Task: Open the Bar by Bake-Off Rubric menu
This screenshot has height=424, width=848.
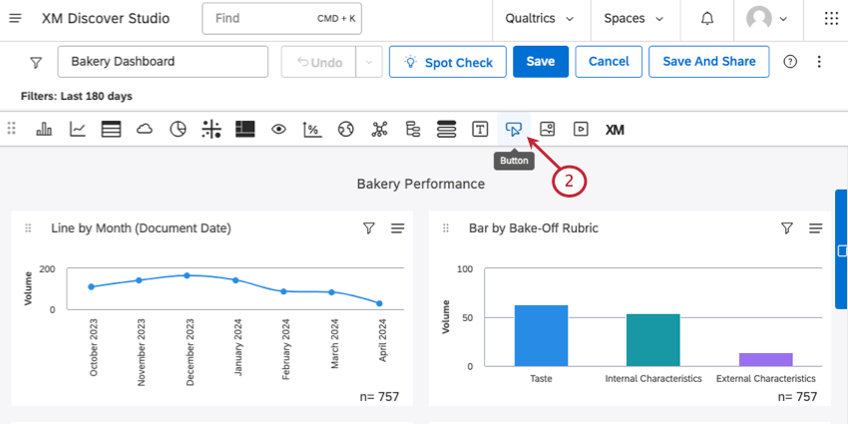Action: 815,228
